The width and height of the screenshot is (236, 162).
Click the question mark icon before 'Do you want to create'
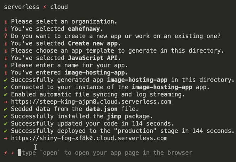(x=6, y=36)
